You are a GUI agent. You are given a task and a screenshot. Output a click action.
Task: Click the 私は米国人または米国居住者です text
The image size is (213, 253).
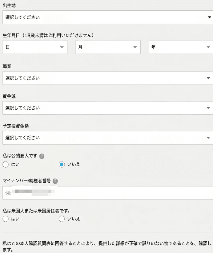click(x=36, y=211)
